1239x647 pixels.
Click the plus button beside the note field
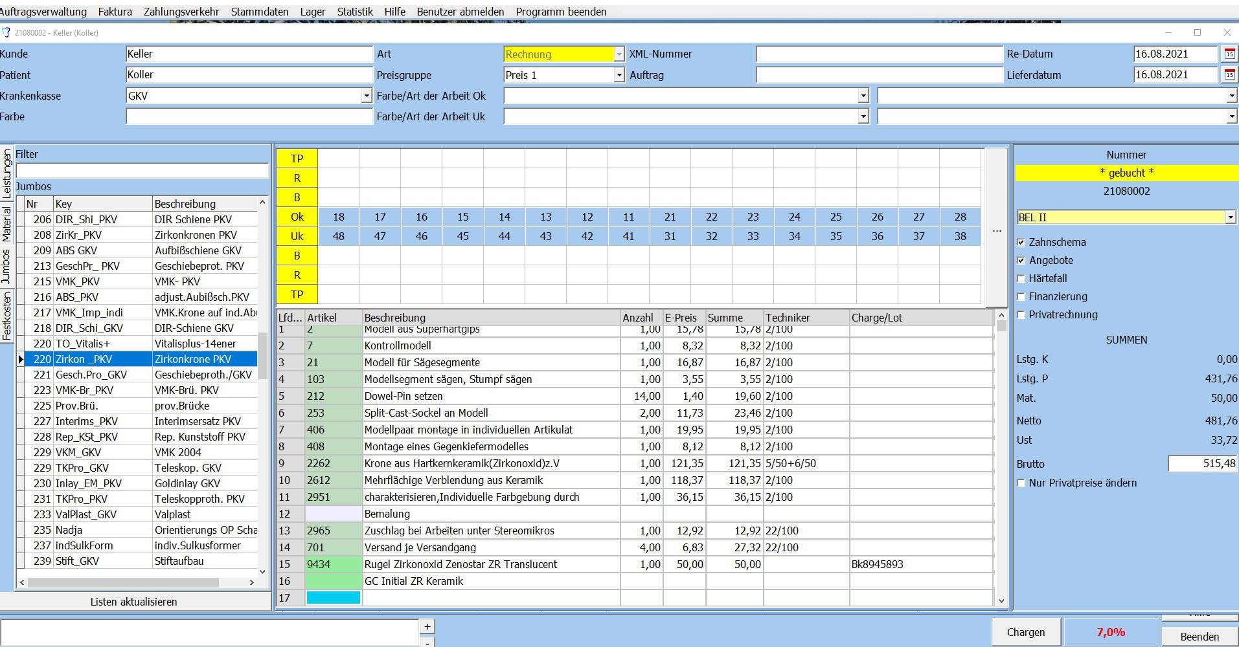[x=427, y=626]
